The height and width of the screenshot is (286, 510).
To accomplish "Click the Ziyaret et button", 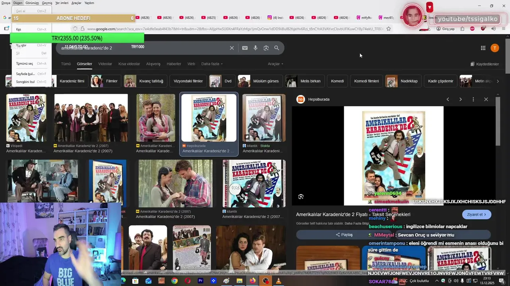I will coord(477,214).
